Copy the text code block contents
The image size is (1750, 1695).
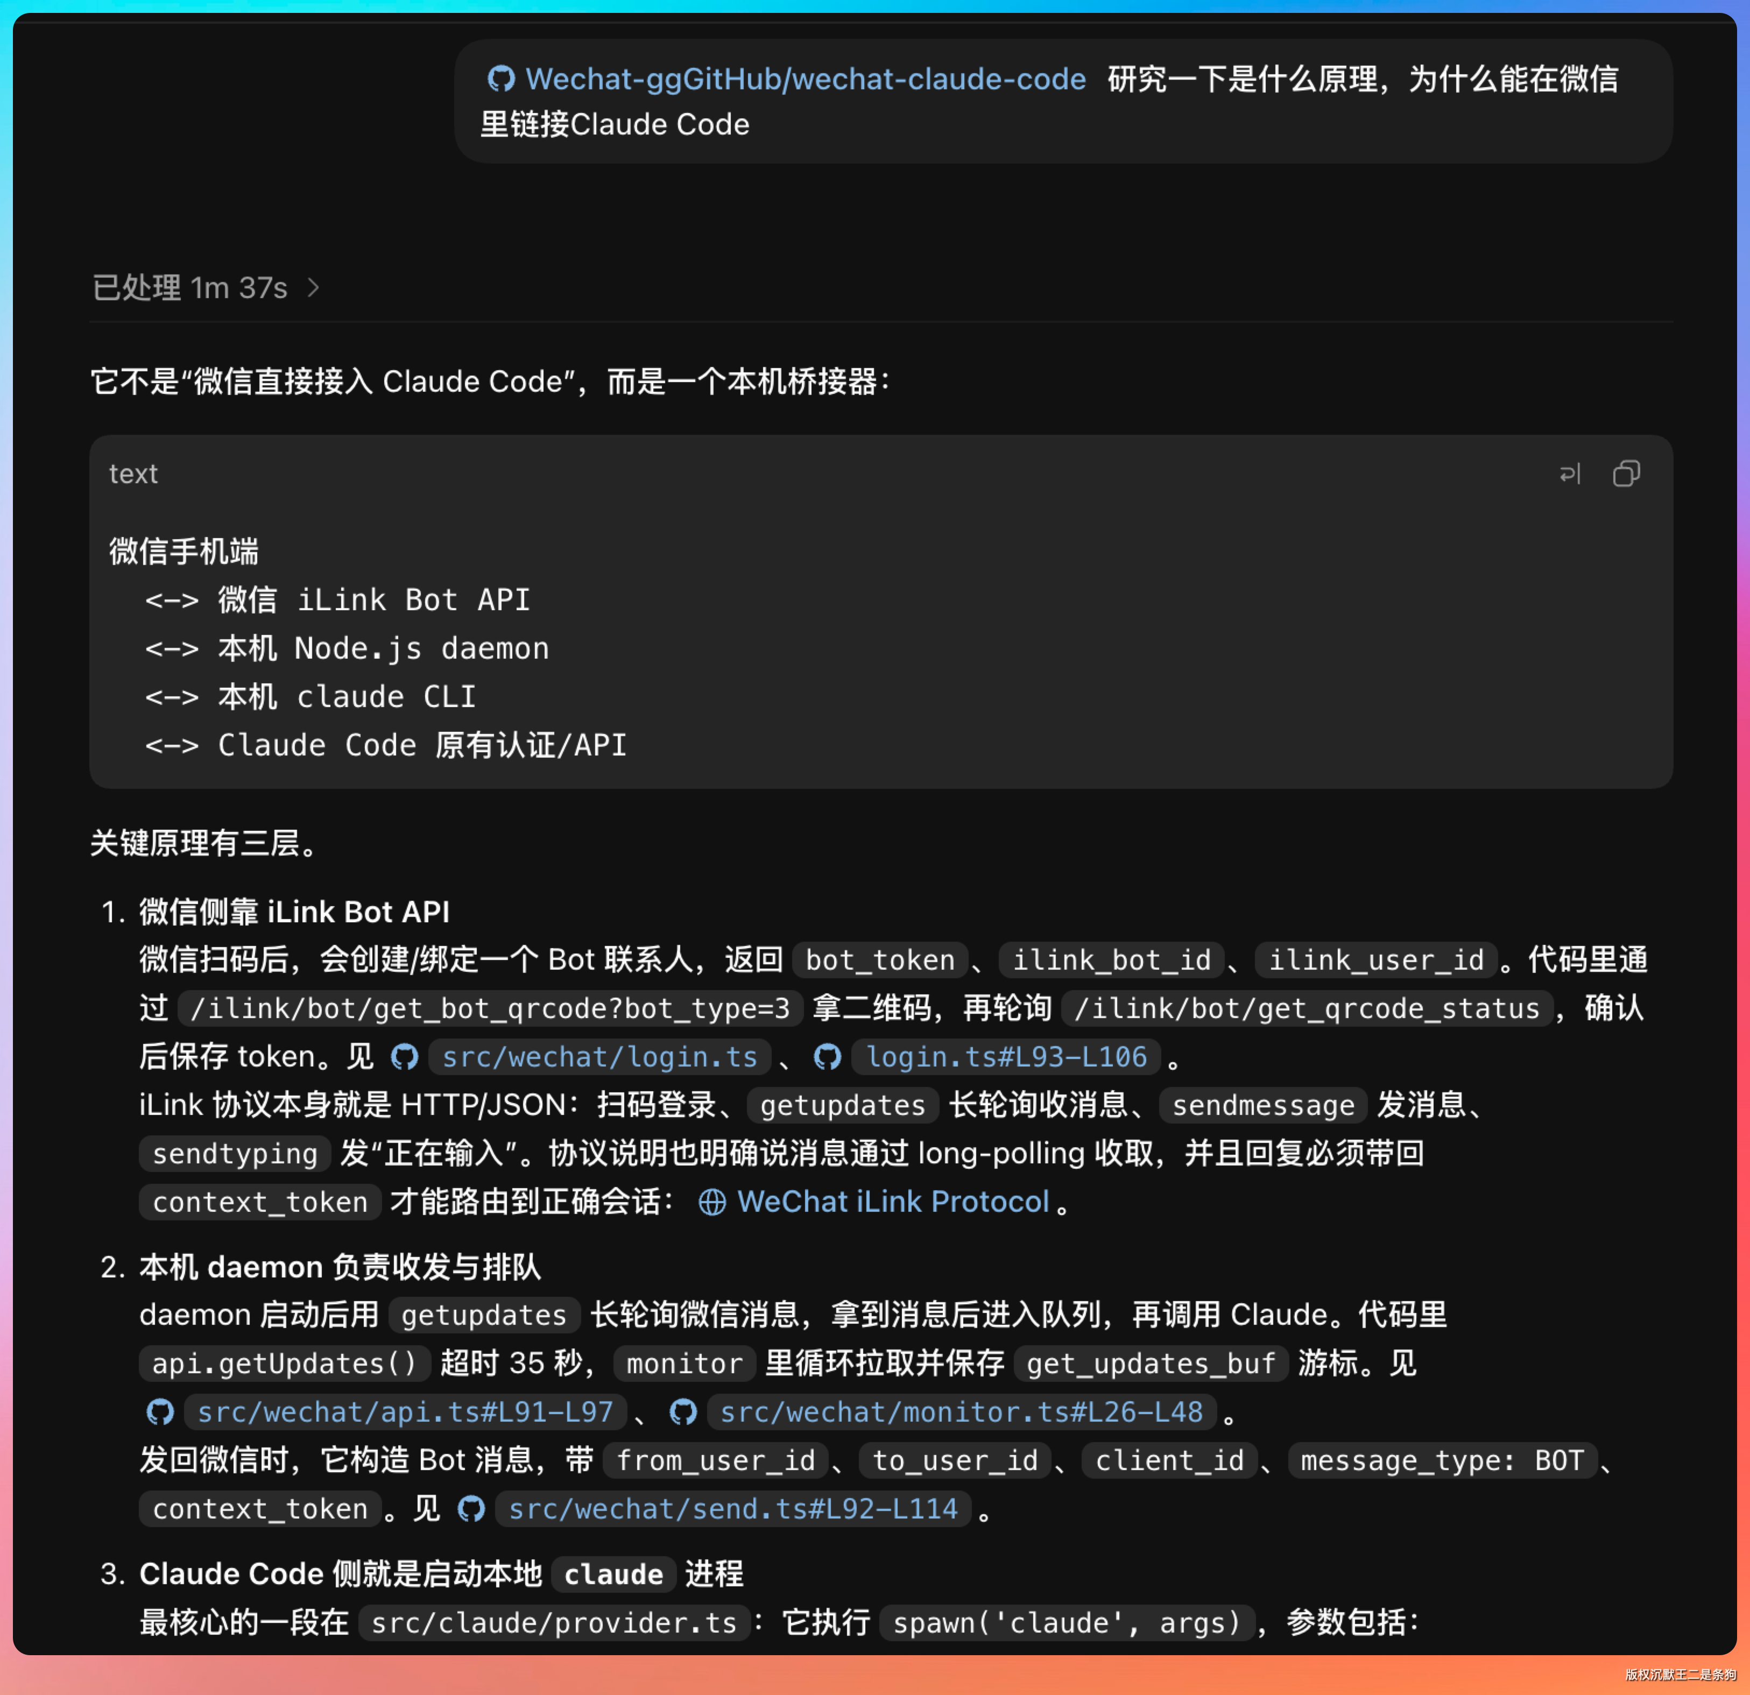1626,474
